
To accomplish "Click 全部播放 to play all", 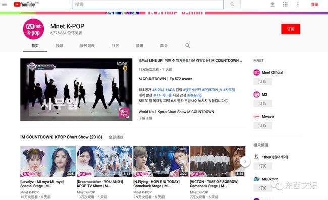I will (116, 137).
